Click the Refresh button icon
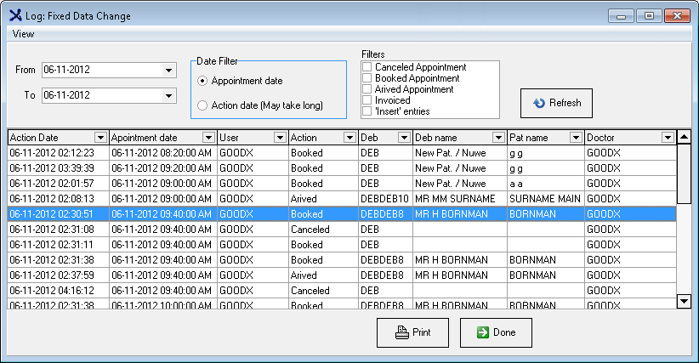Screen dimensions: 699x363 (538, 103)
